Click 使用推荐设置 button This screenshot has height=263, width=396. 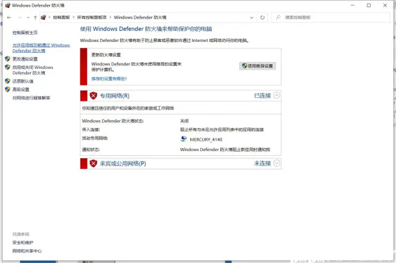coord(257,66)
